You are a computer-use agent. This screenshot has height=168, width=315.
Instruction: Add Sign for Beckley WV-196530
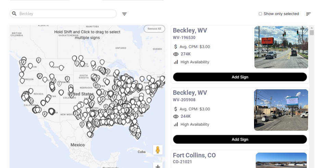tap(240, 77)
